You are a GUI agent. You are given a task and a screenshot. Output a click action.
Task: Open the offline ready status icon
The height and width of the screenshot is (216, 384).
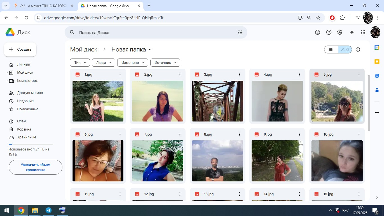tap(318, 32)
